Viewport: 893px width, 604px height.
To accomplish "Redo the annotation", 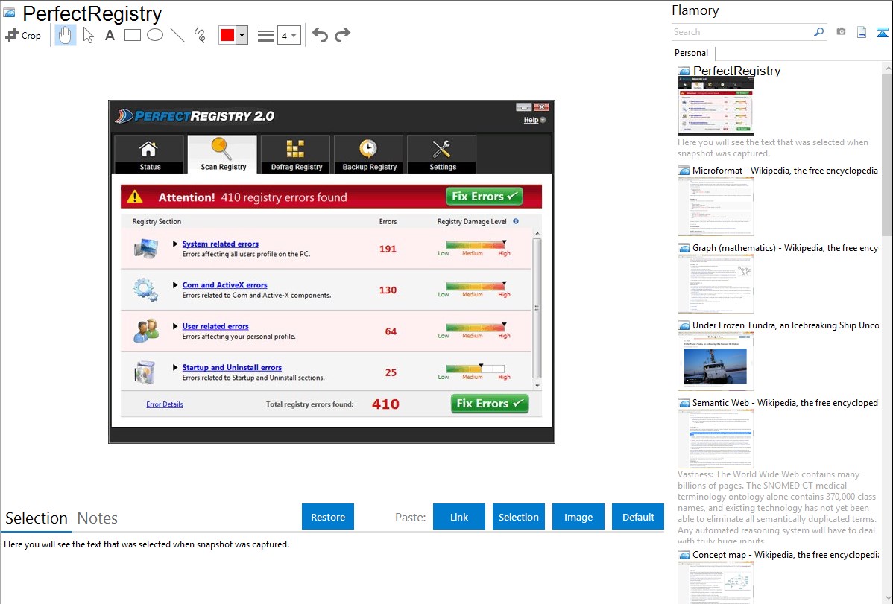I will (342, 35).
